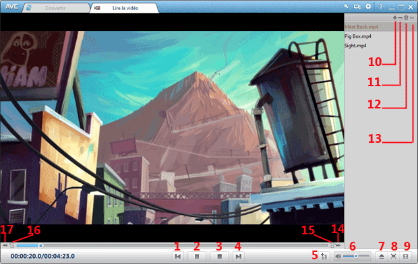Click the rewind arrows on seek bar
418x264 pixels.
click(x=5, y=245)
